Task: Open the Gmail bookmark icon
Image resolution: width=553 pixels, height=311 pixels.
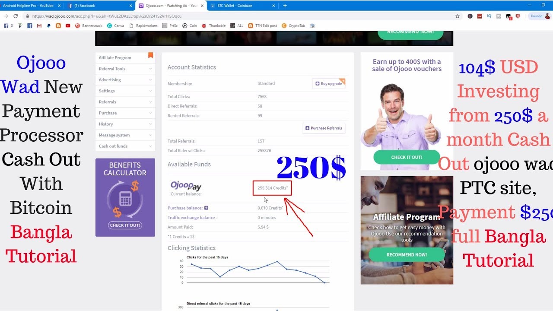Action: point(39,25)
